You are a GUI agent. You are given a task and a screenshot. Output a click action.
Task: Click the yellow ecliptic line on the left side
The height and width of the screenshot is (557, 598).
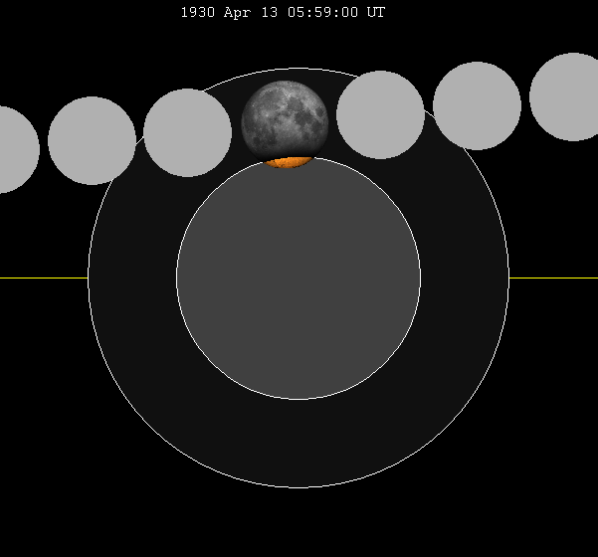(44, 278)
